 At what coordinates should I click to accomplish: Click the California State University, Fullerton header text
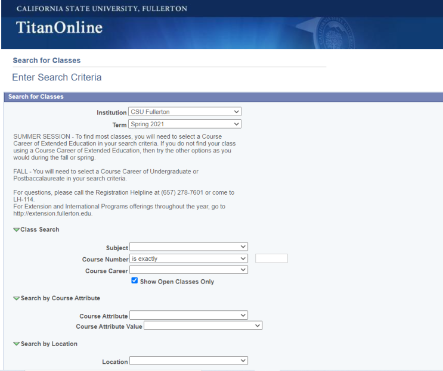(x=102, y=9)
